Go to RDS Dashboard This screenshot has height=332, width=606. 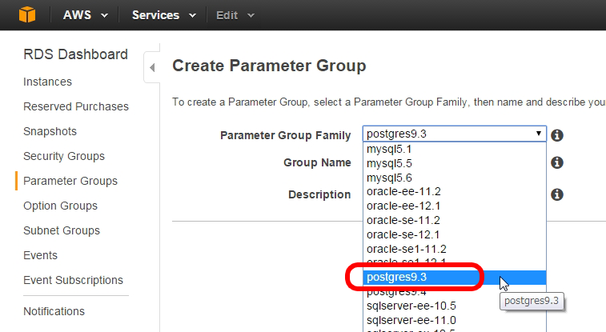tap(75, 54)
